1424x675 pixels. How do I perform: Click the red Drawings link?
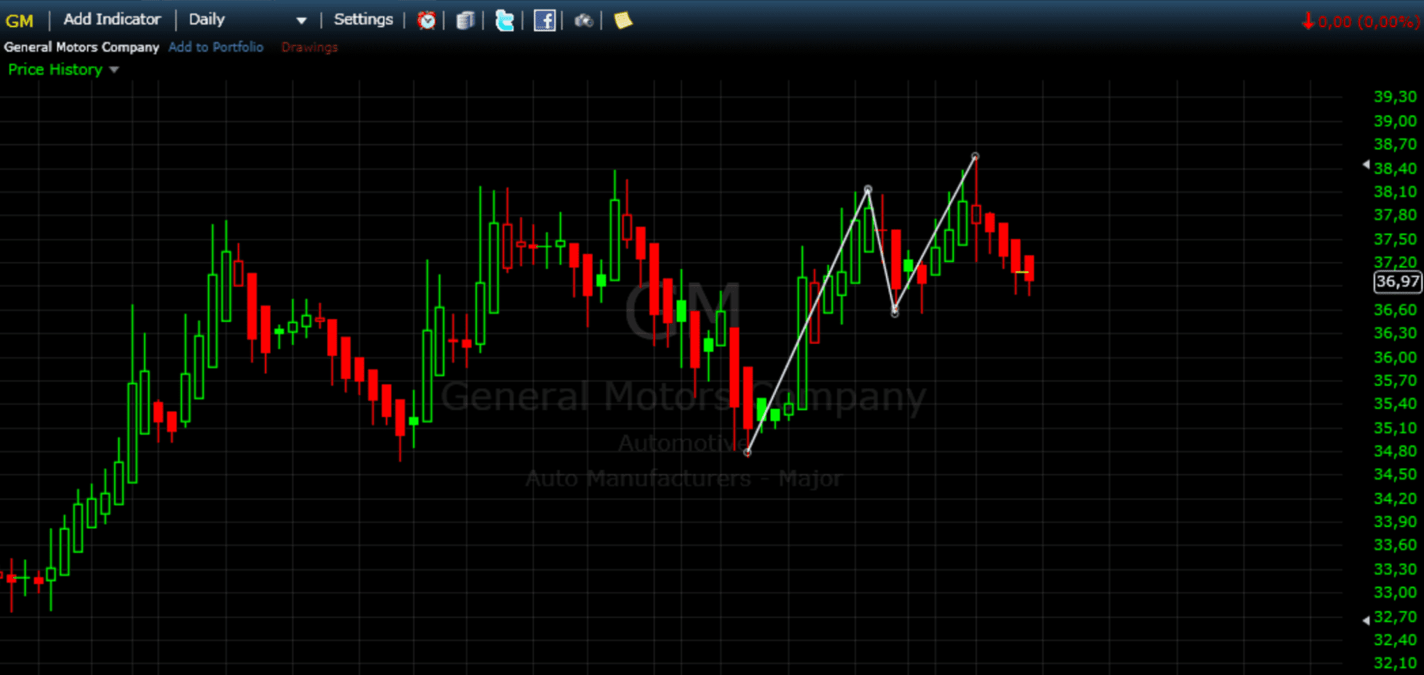pyautogui.click(x=309, y=47)
